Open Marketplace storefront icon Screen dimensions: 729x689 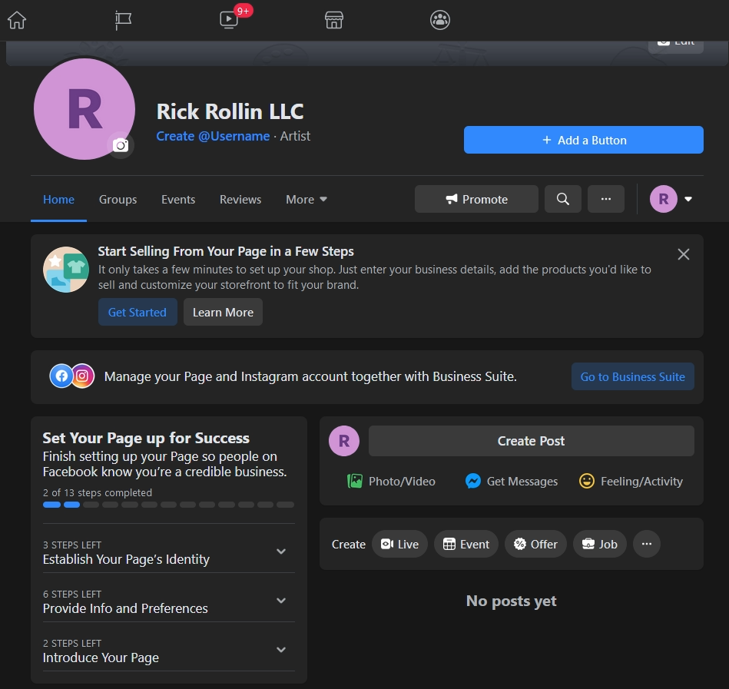[334, 20]
